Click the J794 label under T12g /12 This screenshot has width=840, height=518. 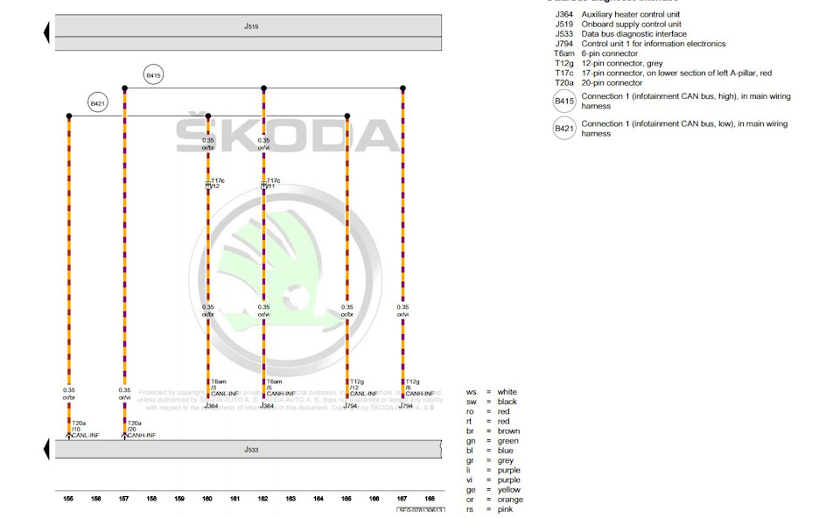350,406
